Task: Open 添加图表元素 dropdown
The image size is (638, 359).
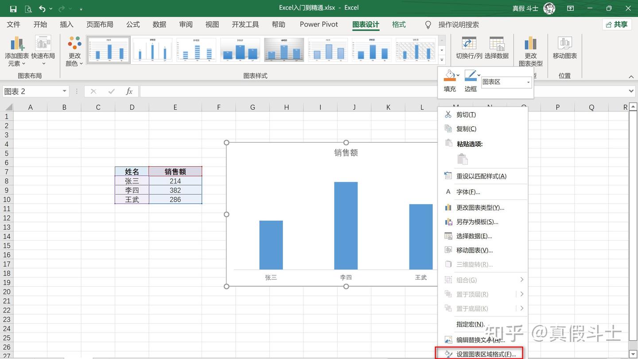Action: [17, 51]
